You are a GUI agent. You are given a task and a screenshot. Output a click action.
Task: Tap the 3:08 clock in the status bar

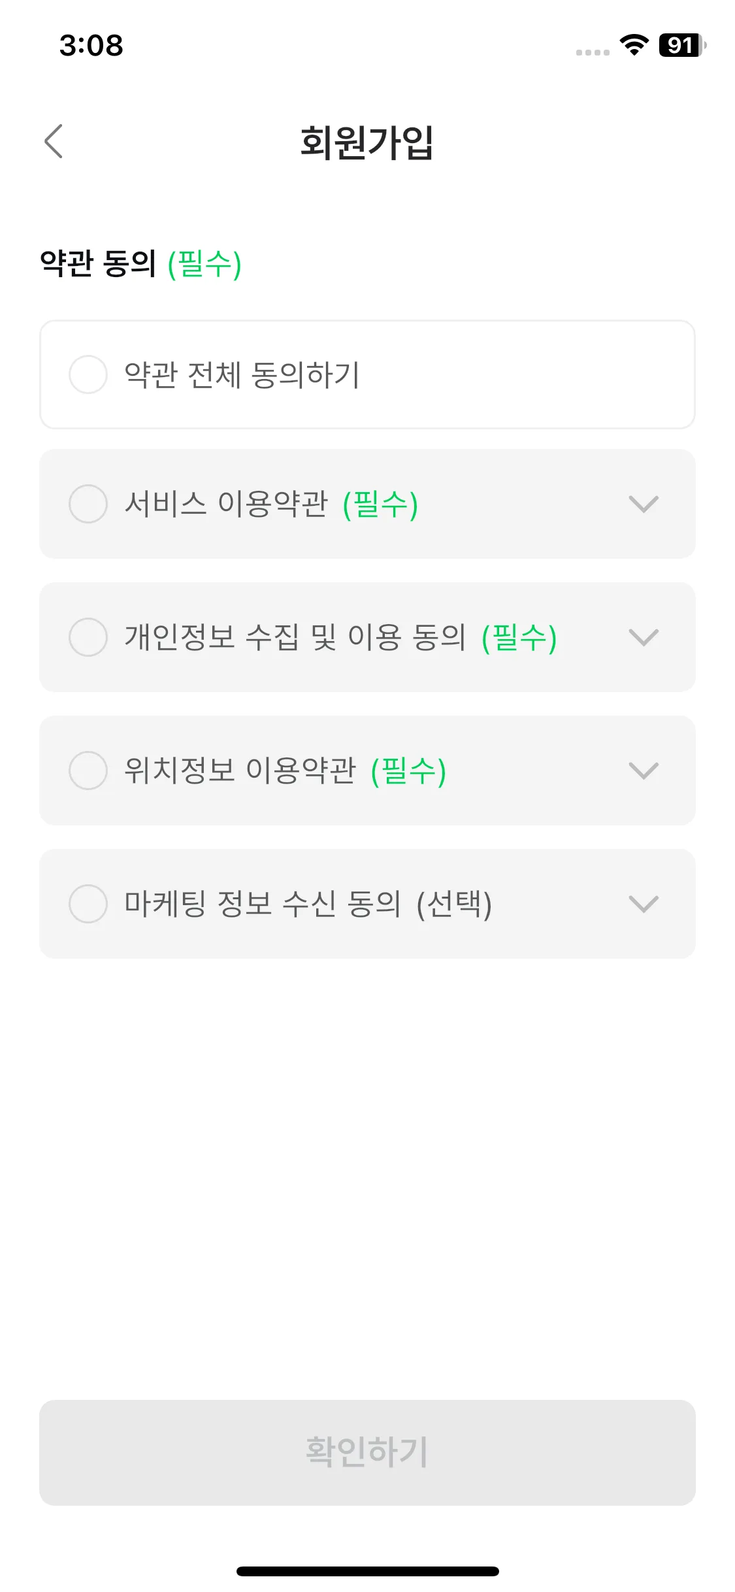click(x=91, y=46)
